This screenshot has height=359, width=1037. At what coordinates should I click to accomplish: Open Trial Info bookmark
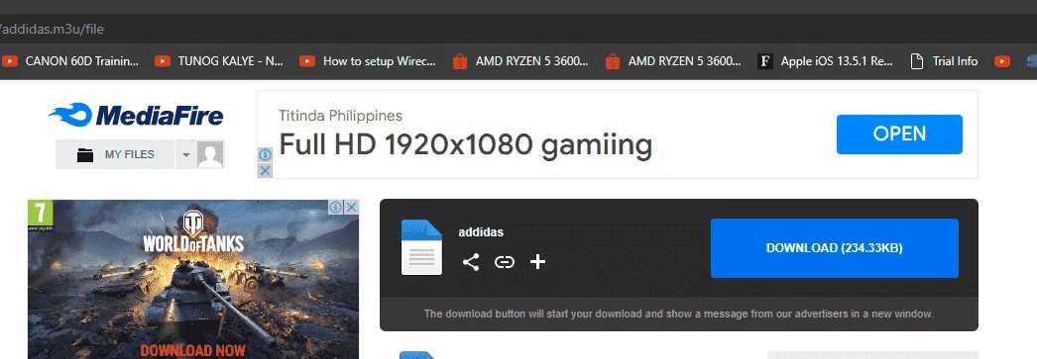pos(944,61)
